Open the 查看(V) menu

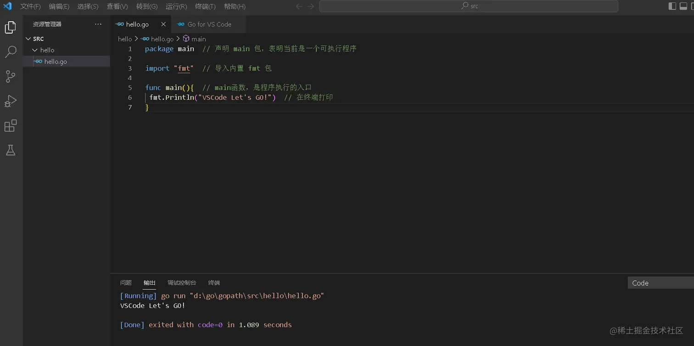(x=117, y=6)
